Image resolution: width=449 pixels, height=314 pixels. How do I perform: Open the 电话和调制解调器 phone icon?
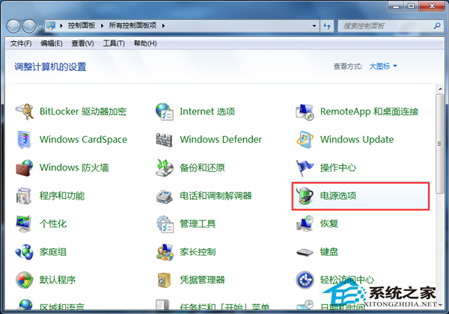click(x=165, y=196)
